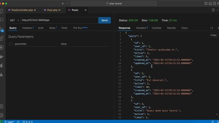
Task: Click the "Quasi quod quia facere." title value
Action: click(163, 111)
